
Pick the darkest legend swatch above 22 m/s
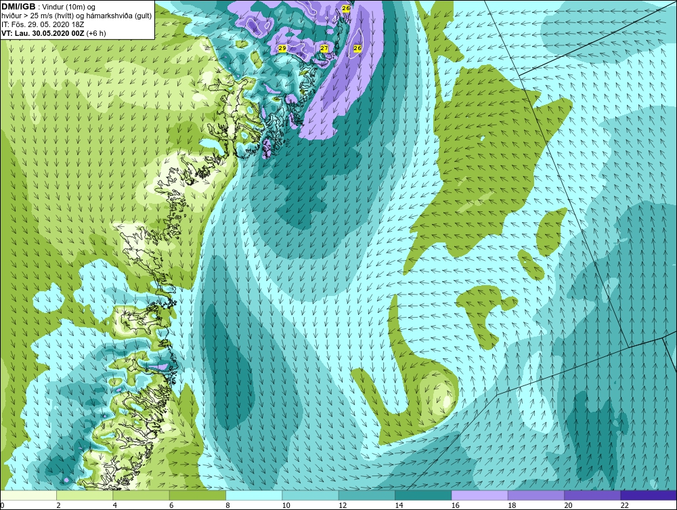649,495
